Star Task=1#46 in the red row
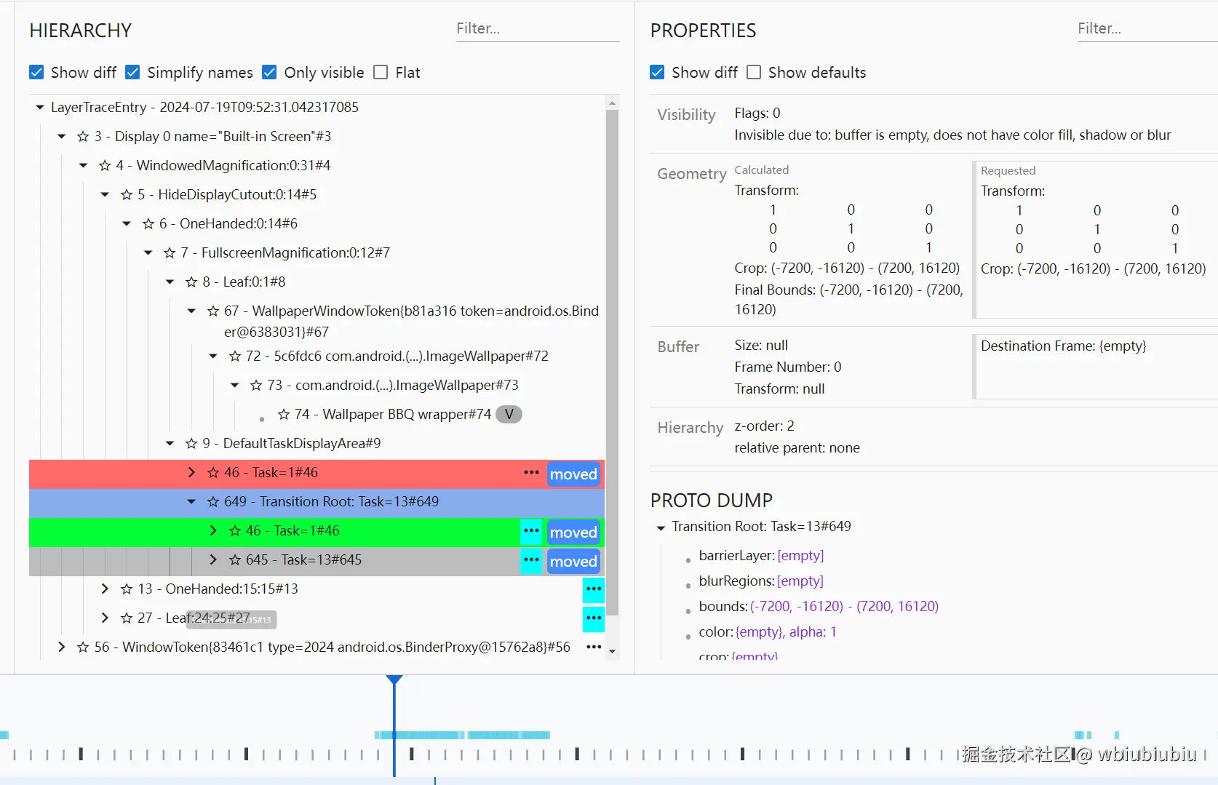This screenshot has height=785, width=1218. (x=213, y=473)
